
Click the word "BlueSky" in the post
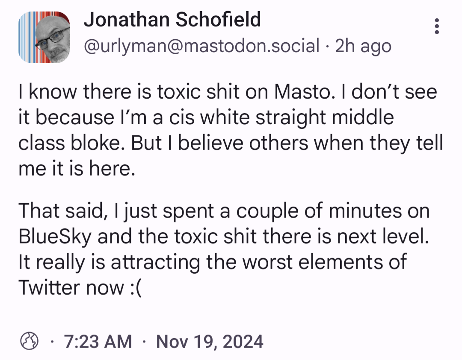click(55, 237)
